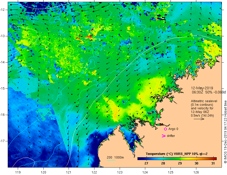Click the color bar label 30

point(196,163)
